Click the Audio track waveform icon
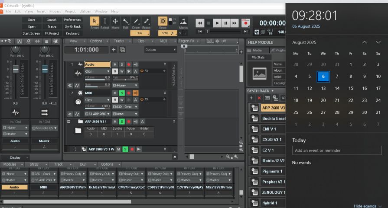 pyautogui.click(x=78, y=73)
